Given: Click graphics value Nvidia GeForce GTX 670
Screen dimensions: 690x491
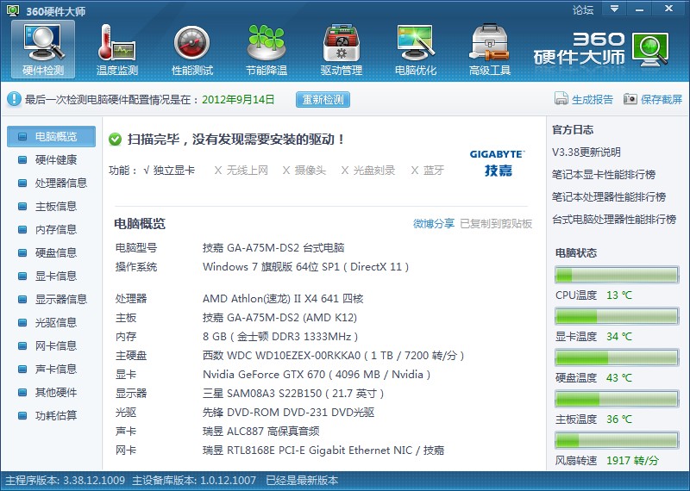Looking at the screenshot, I should click(x=317, y=375).
